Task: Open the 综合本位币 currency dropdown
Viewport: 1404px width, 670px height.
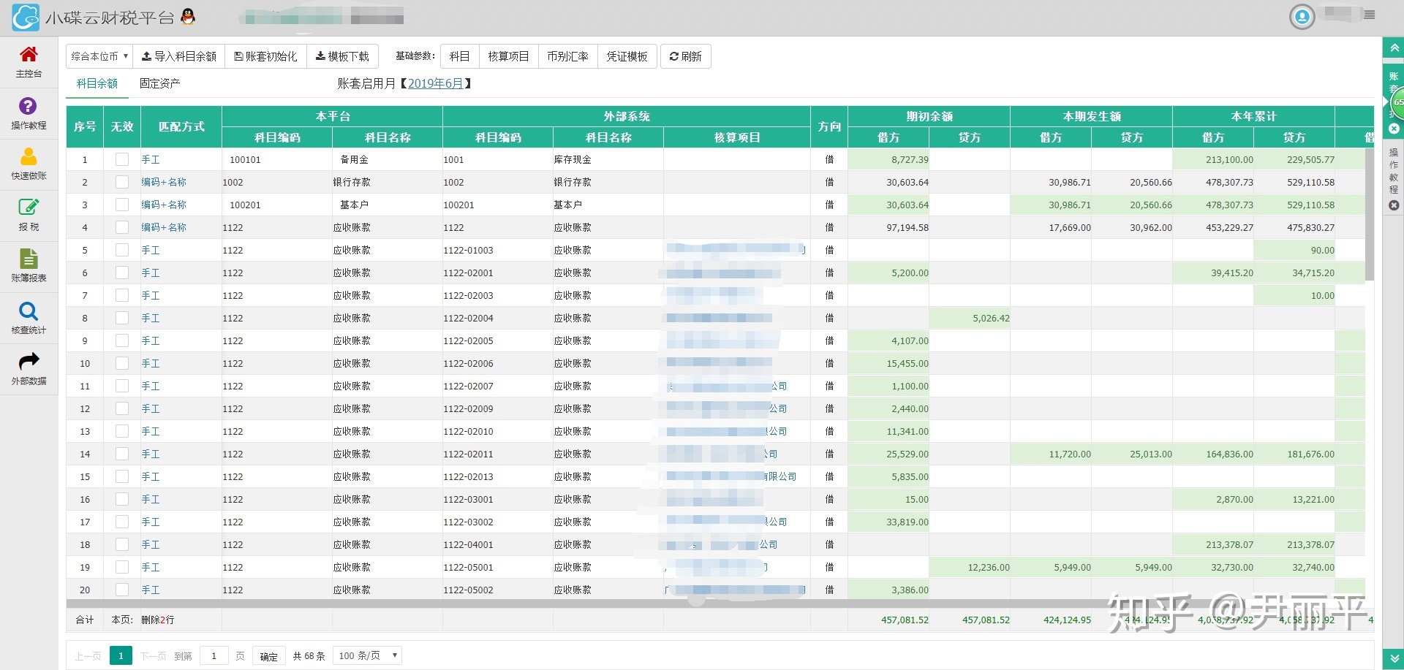Action: [x=99, y=56]
